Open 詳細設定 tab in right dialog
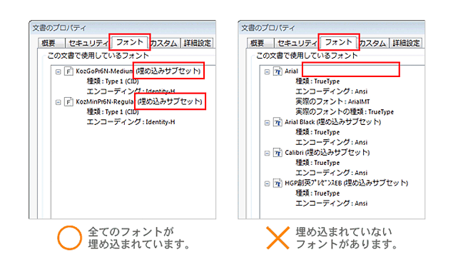The width and height of the screenshot is (453, 267). tap(406, 43)
